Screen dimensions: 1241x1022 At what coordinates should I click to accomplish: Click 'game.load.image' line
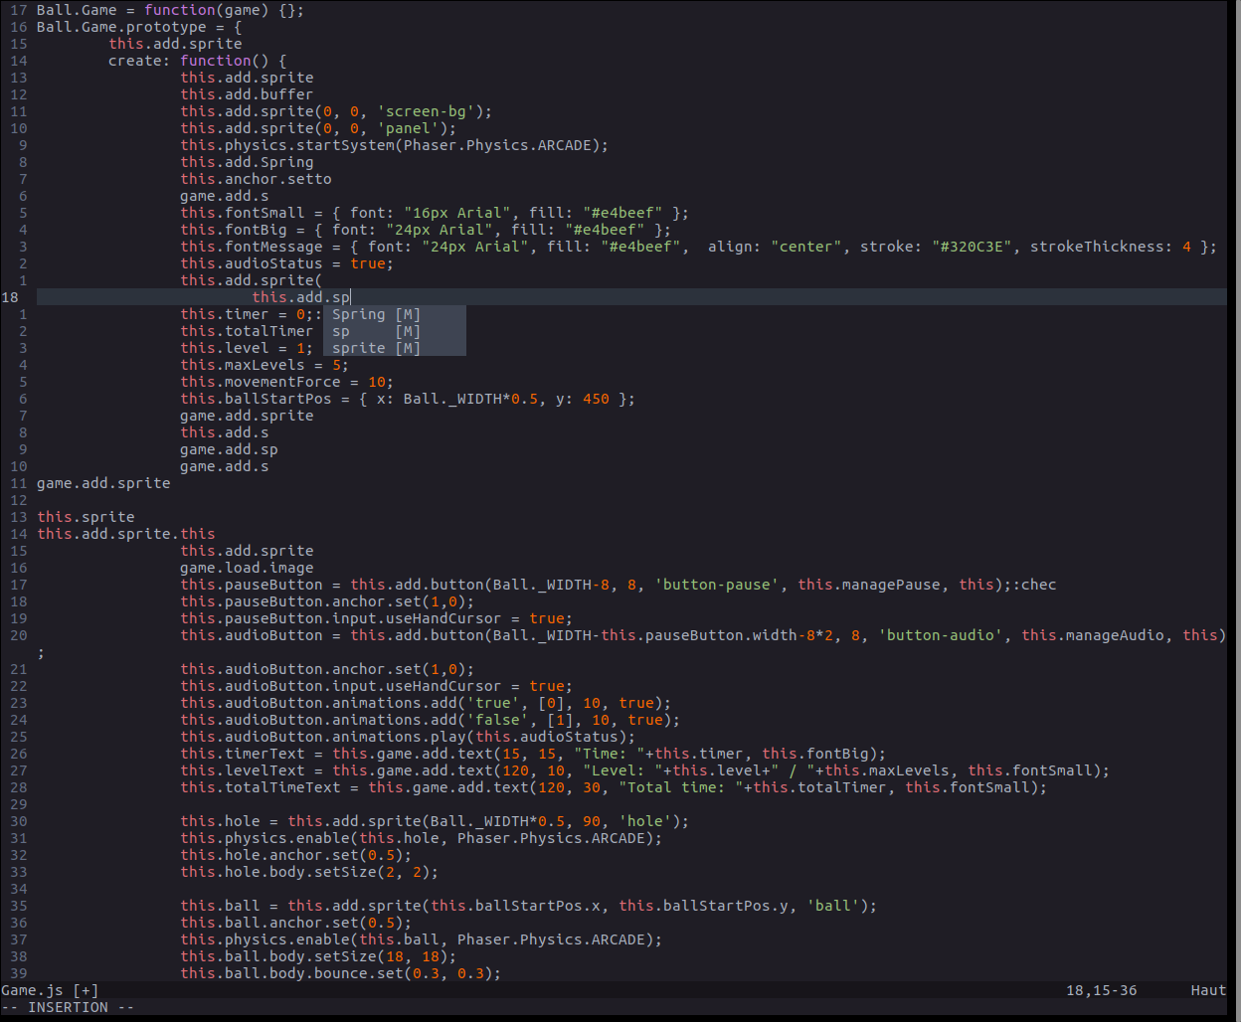247,568
